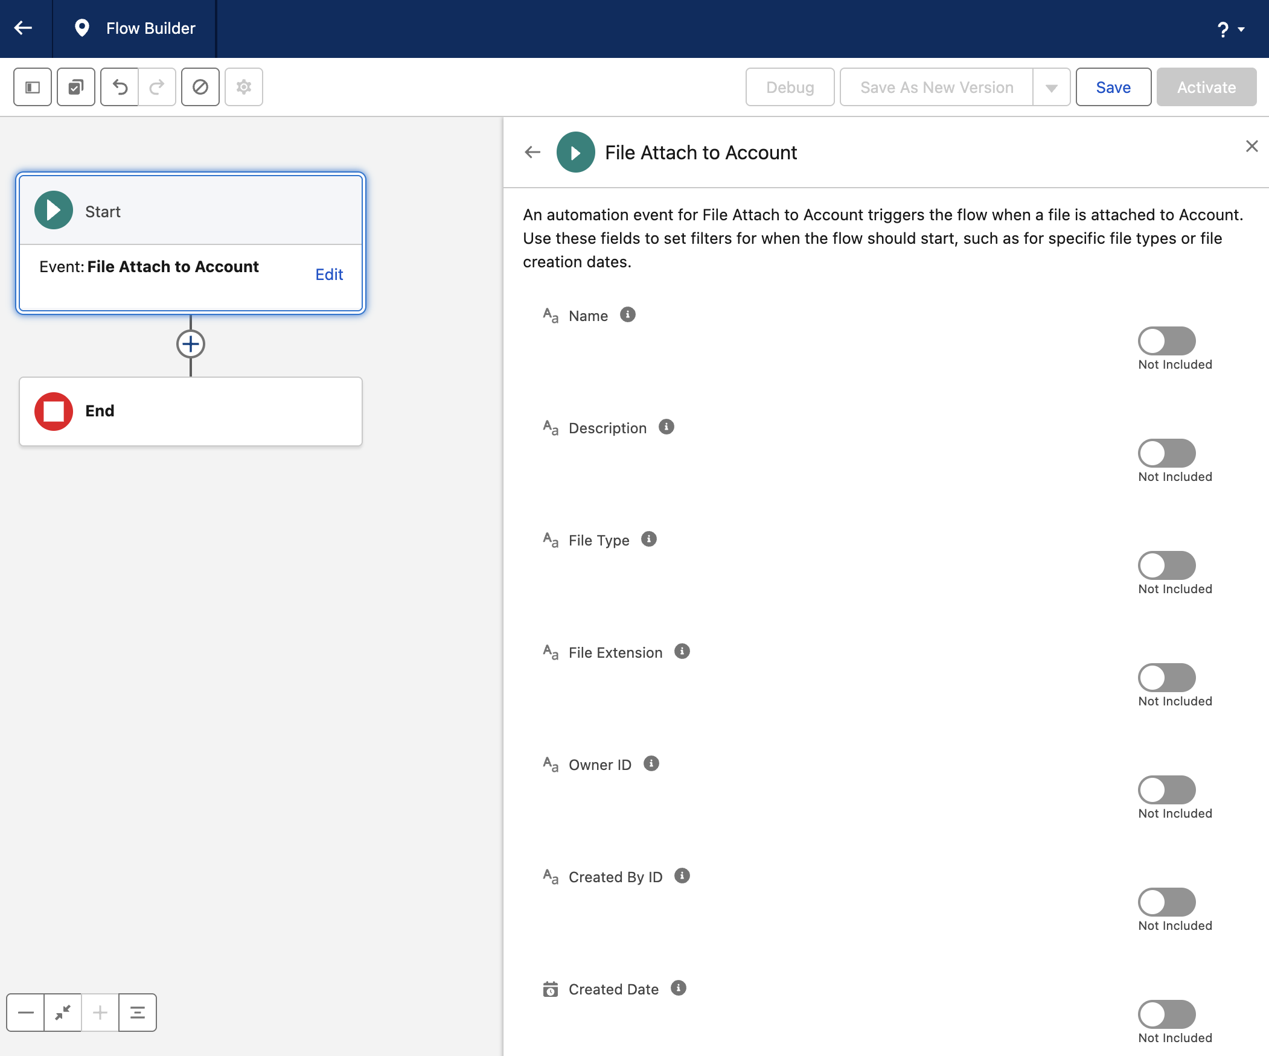Click the redo arrow button
The height and width of the screenshot is (1056, 1269).
[x=157, y=87]
